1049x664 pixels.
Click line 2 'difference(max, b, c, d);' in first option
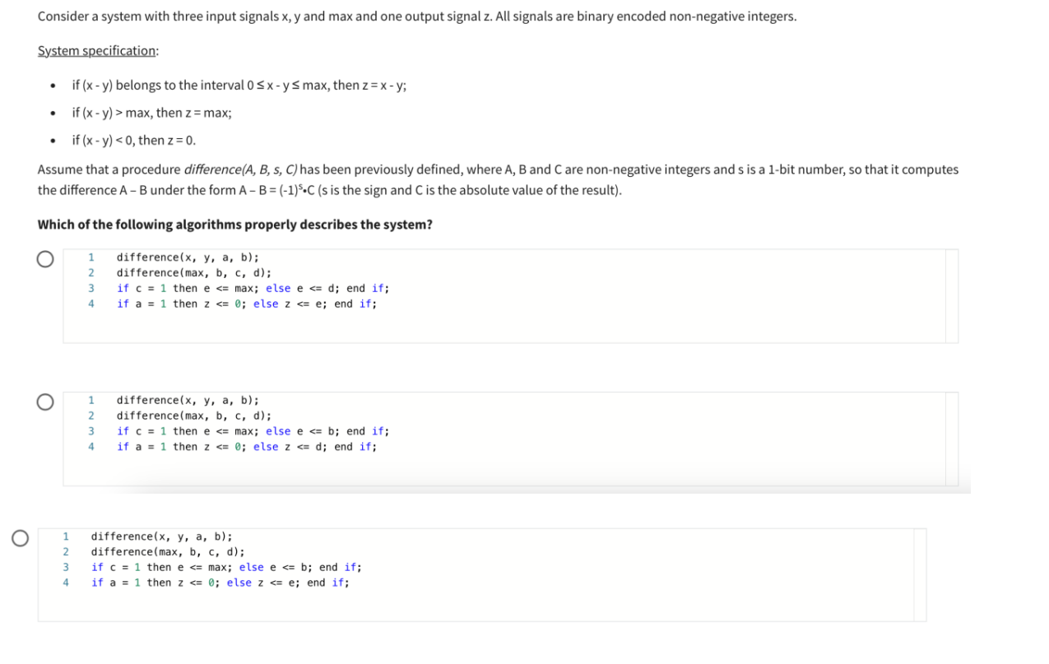point(193,272)
